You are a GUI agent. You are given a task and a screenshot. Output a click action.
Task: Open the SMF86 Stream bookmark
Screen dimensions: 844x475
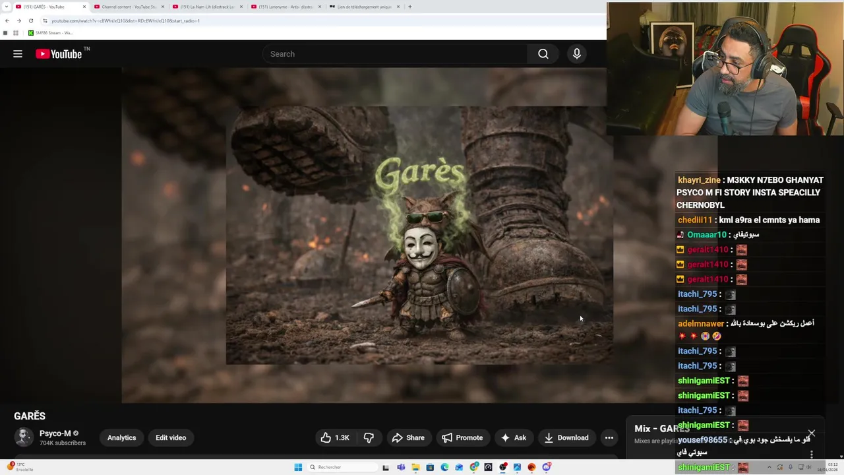coord(51,33)
